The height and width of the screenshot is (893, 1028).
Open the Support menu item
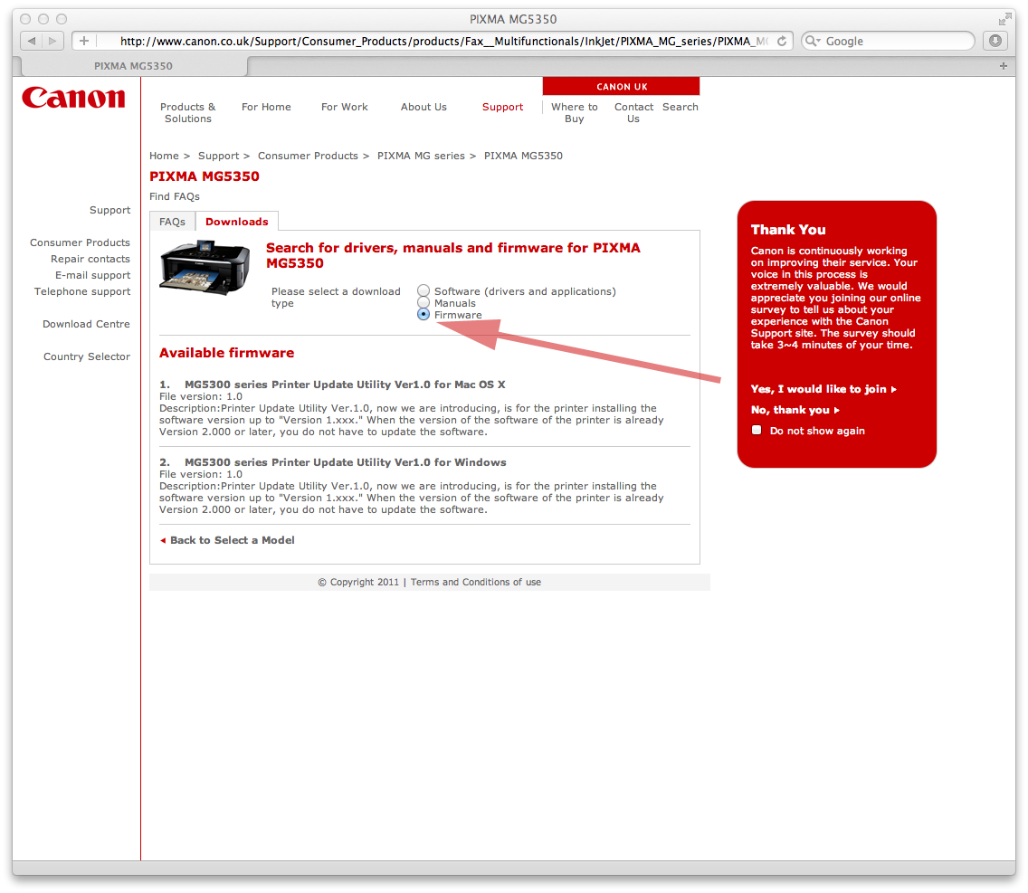(503, 107)
